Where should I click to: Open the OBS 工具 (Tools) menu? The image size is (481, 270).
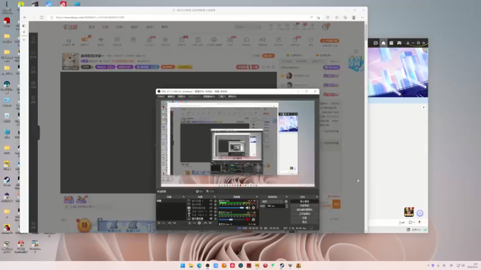[x=221, y=97]
